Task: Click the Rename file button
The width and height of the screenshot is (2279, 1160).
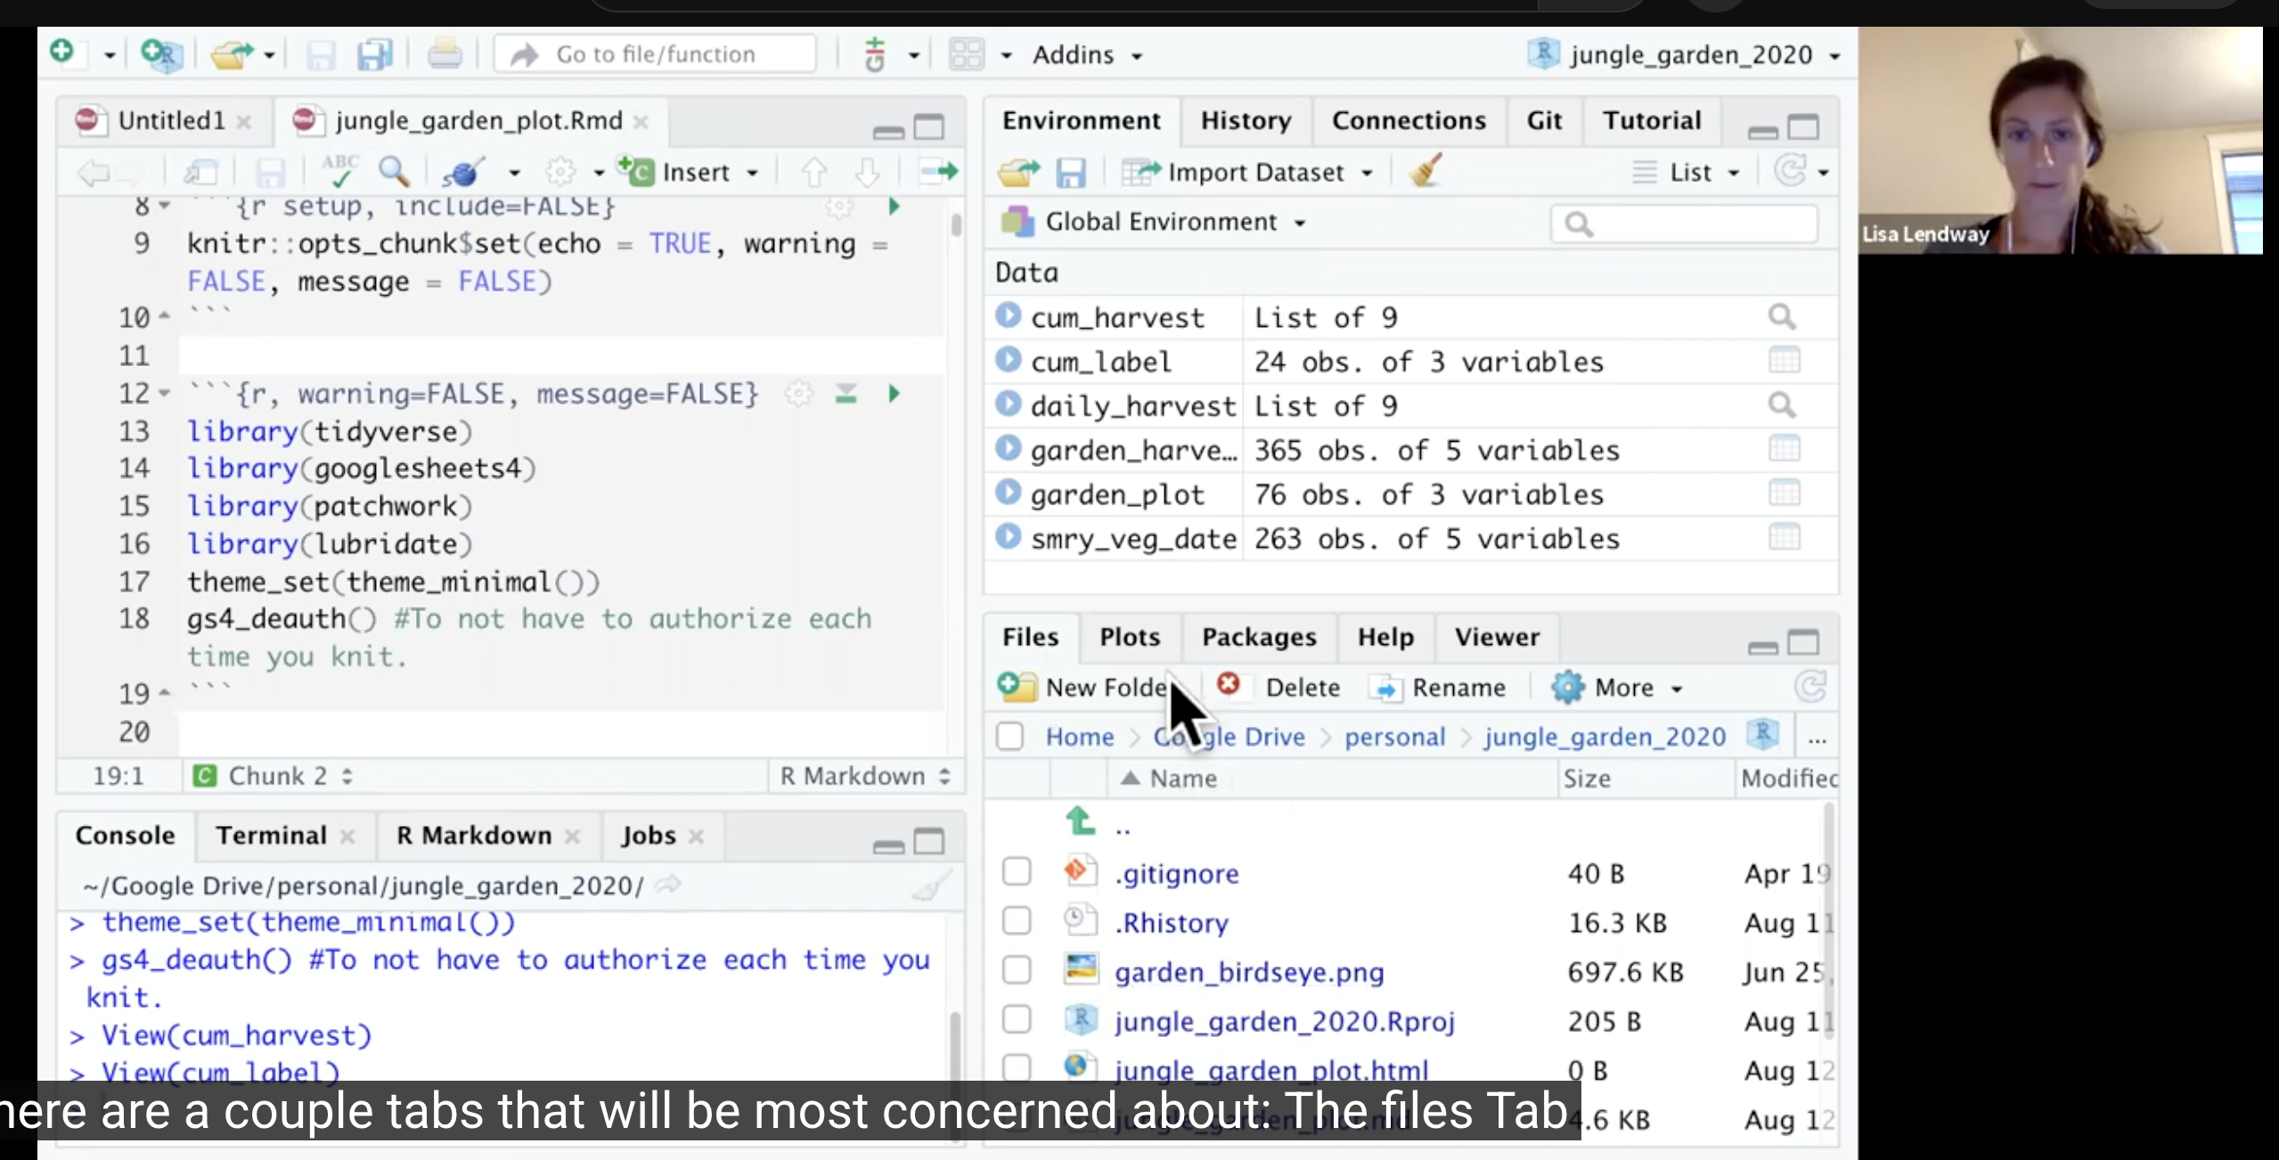Action: click(1438, 687)
